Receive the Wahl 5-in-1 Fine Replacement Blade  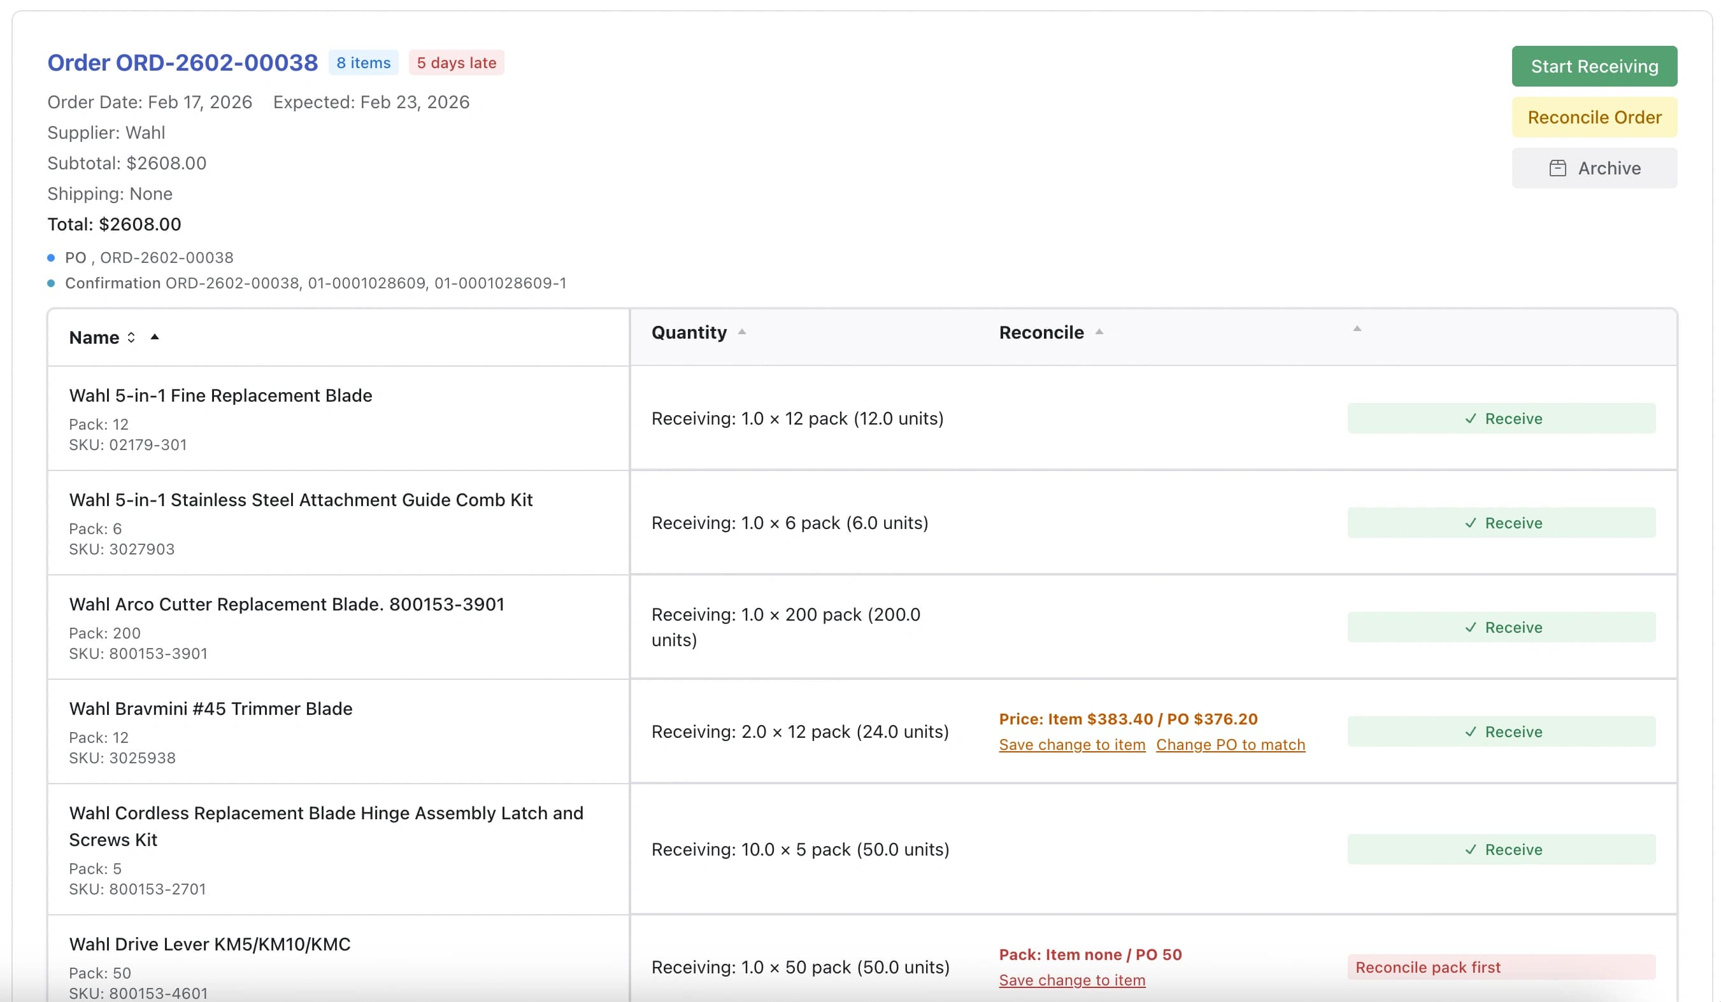pos(1501,418)
